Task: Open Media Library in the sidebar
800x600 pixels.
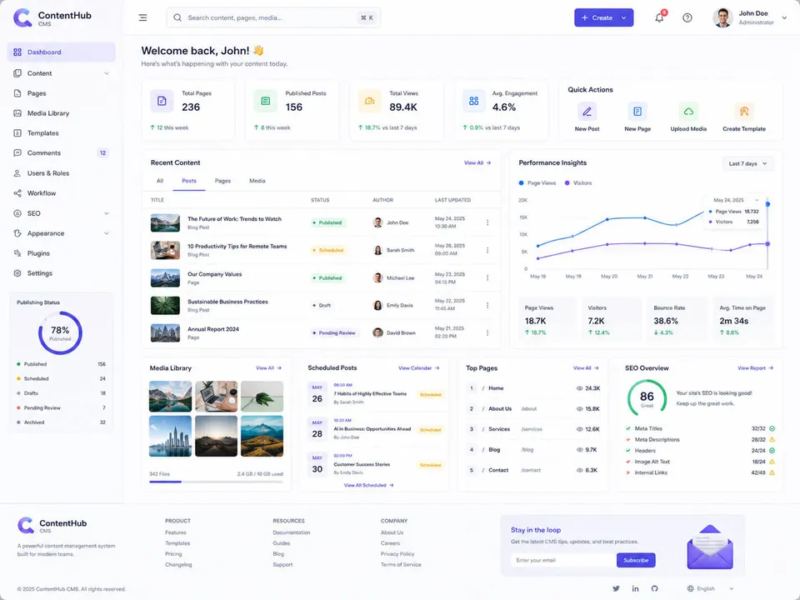Action: pyautogui.click(x=61, y=113)
